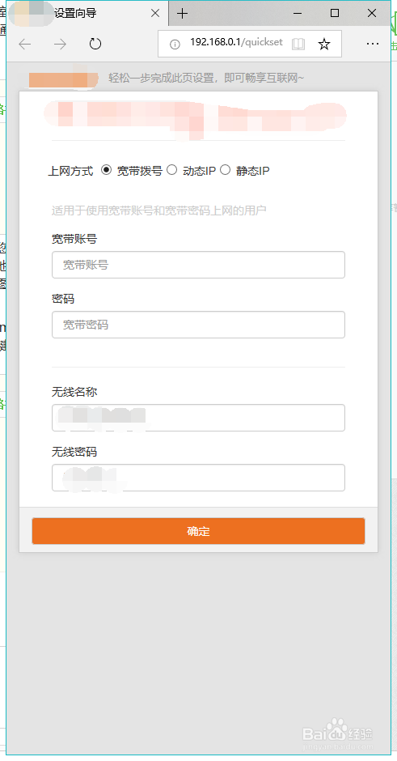397x761 pixels.
Task: Click the 无线名称 input field
Action: (x=198, y=418)
